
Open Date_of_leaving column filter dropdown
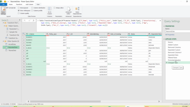pos(126,34)
